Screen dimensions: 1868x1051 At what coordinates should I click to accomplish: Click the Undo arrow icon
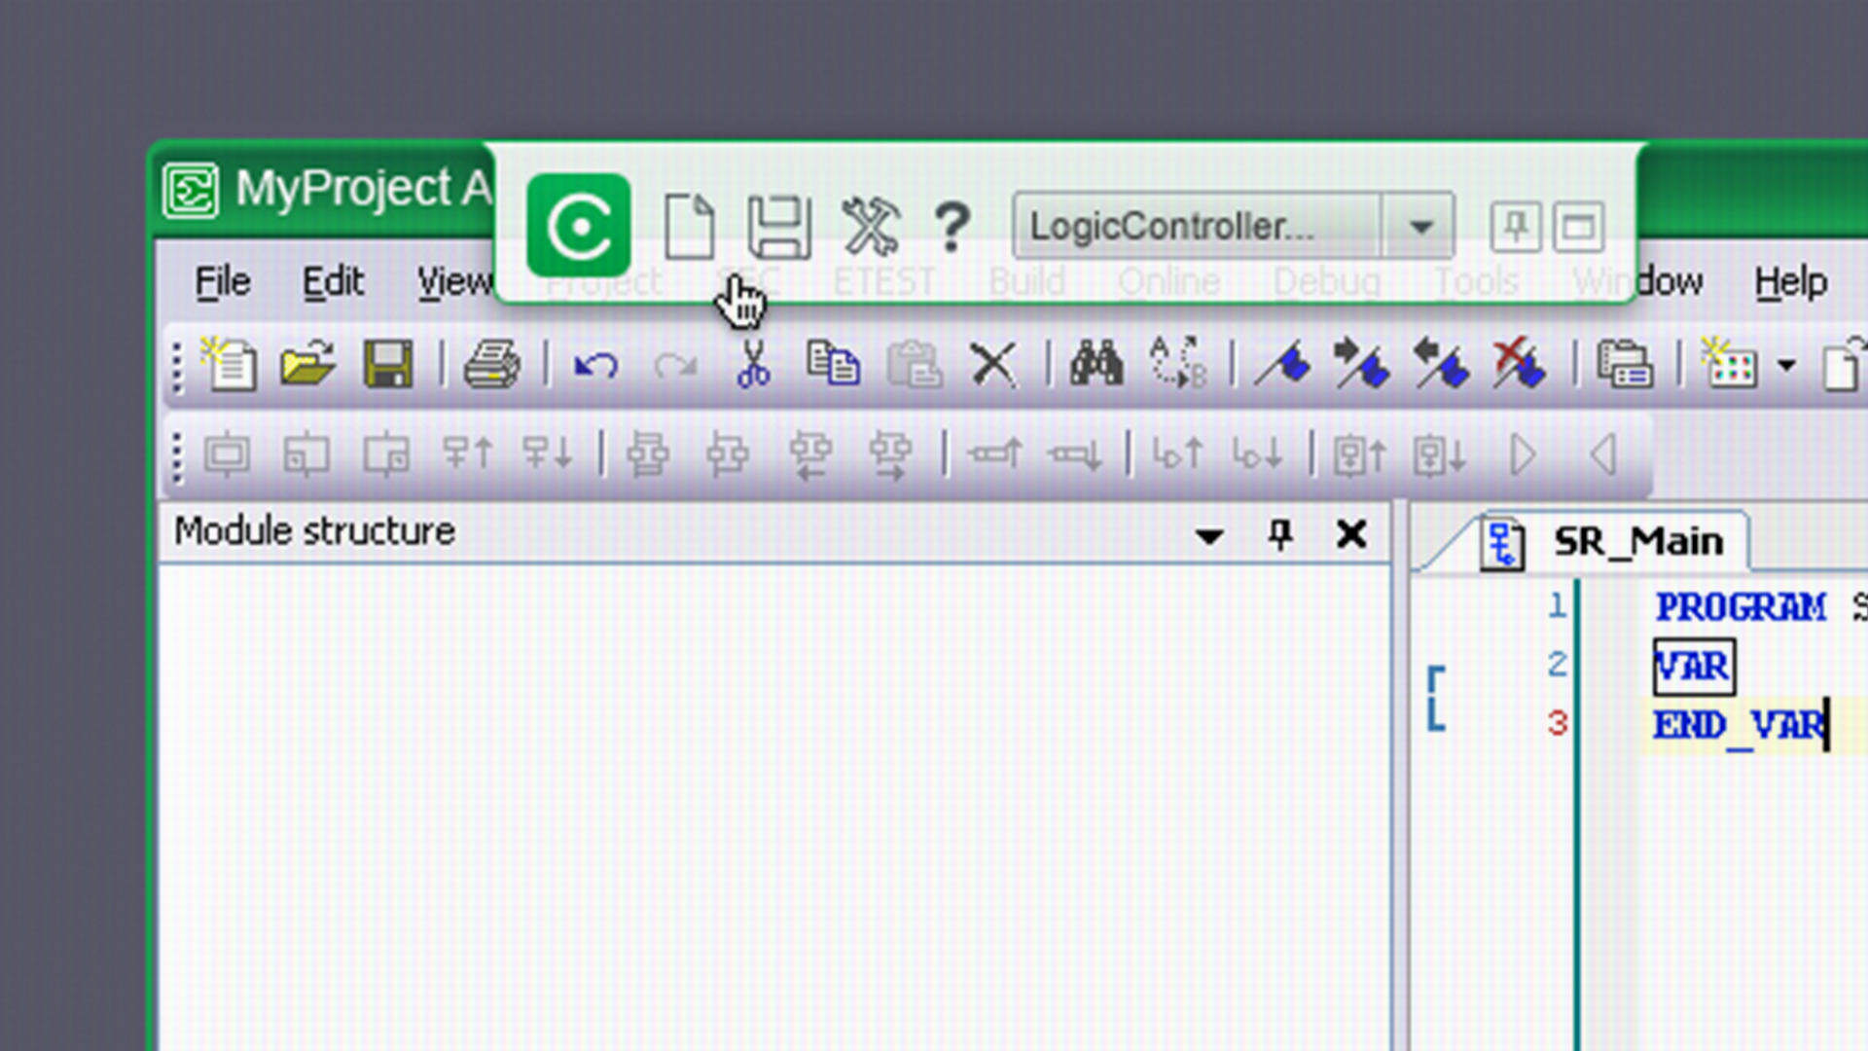[x=595, y=366]
